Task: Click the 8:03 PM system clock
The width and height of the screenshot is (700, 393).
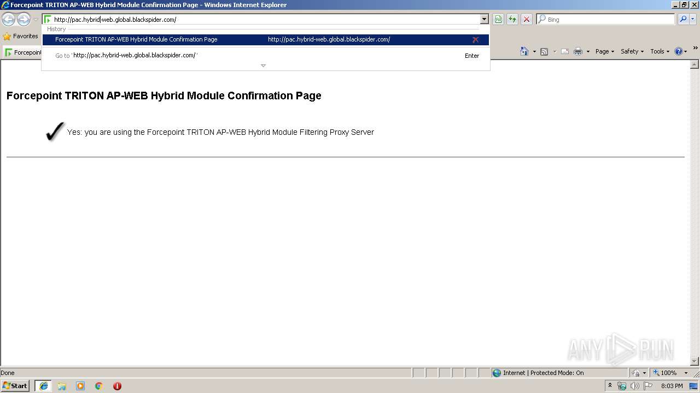Action: click(x=672, y=386)
